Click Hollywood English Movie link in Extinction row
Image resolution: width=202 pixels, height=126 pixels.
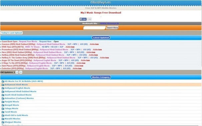(37, 69)
